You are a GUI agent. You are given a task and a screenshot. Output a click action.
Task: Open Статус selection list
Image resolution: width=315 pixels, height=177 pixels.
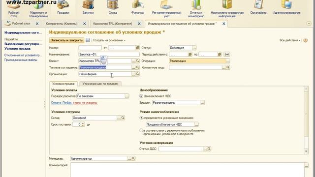click(194, 48)
